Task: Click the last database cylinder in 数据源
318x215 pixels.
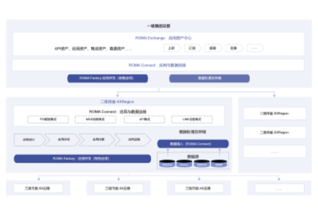Action: coord(219,164)
